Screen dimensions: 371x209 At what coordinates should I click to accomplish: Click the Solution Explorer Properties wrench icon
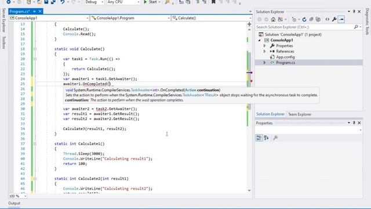click(x=334, y=19)
